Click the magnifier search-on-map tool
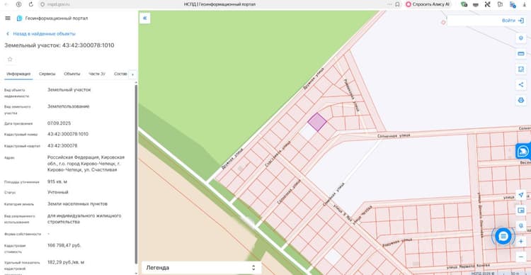The image size is (531, 275). 521,225
